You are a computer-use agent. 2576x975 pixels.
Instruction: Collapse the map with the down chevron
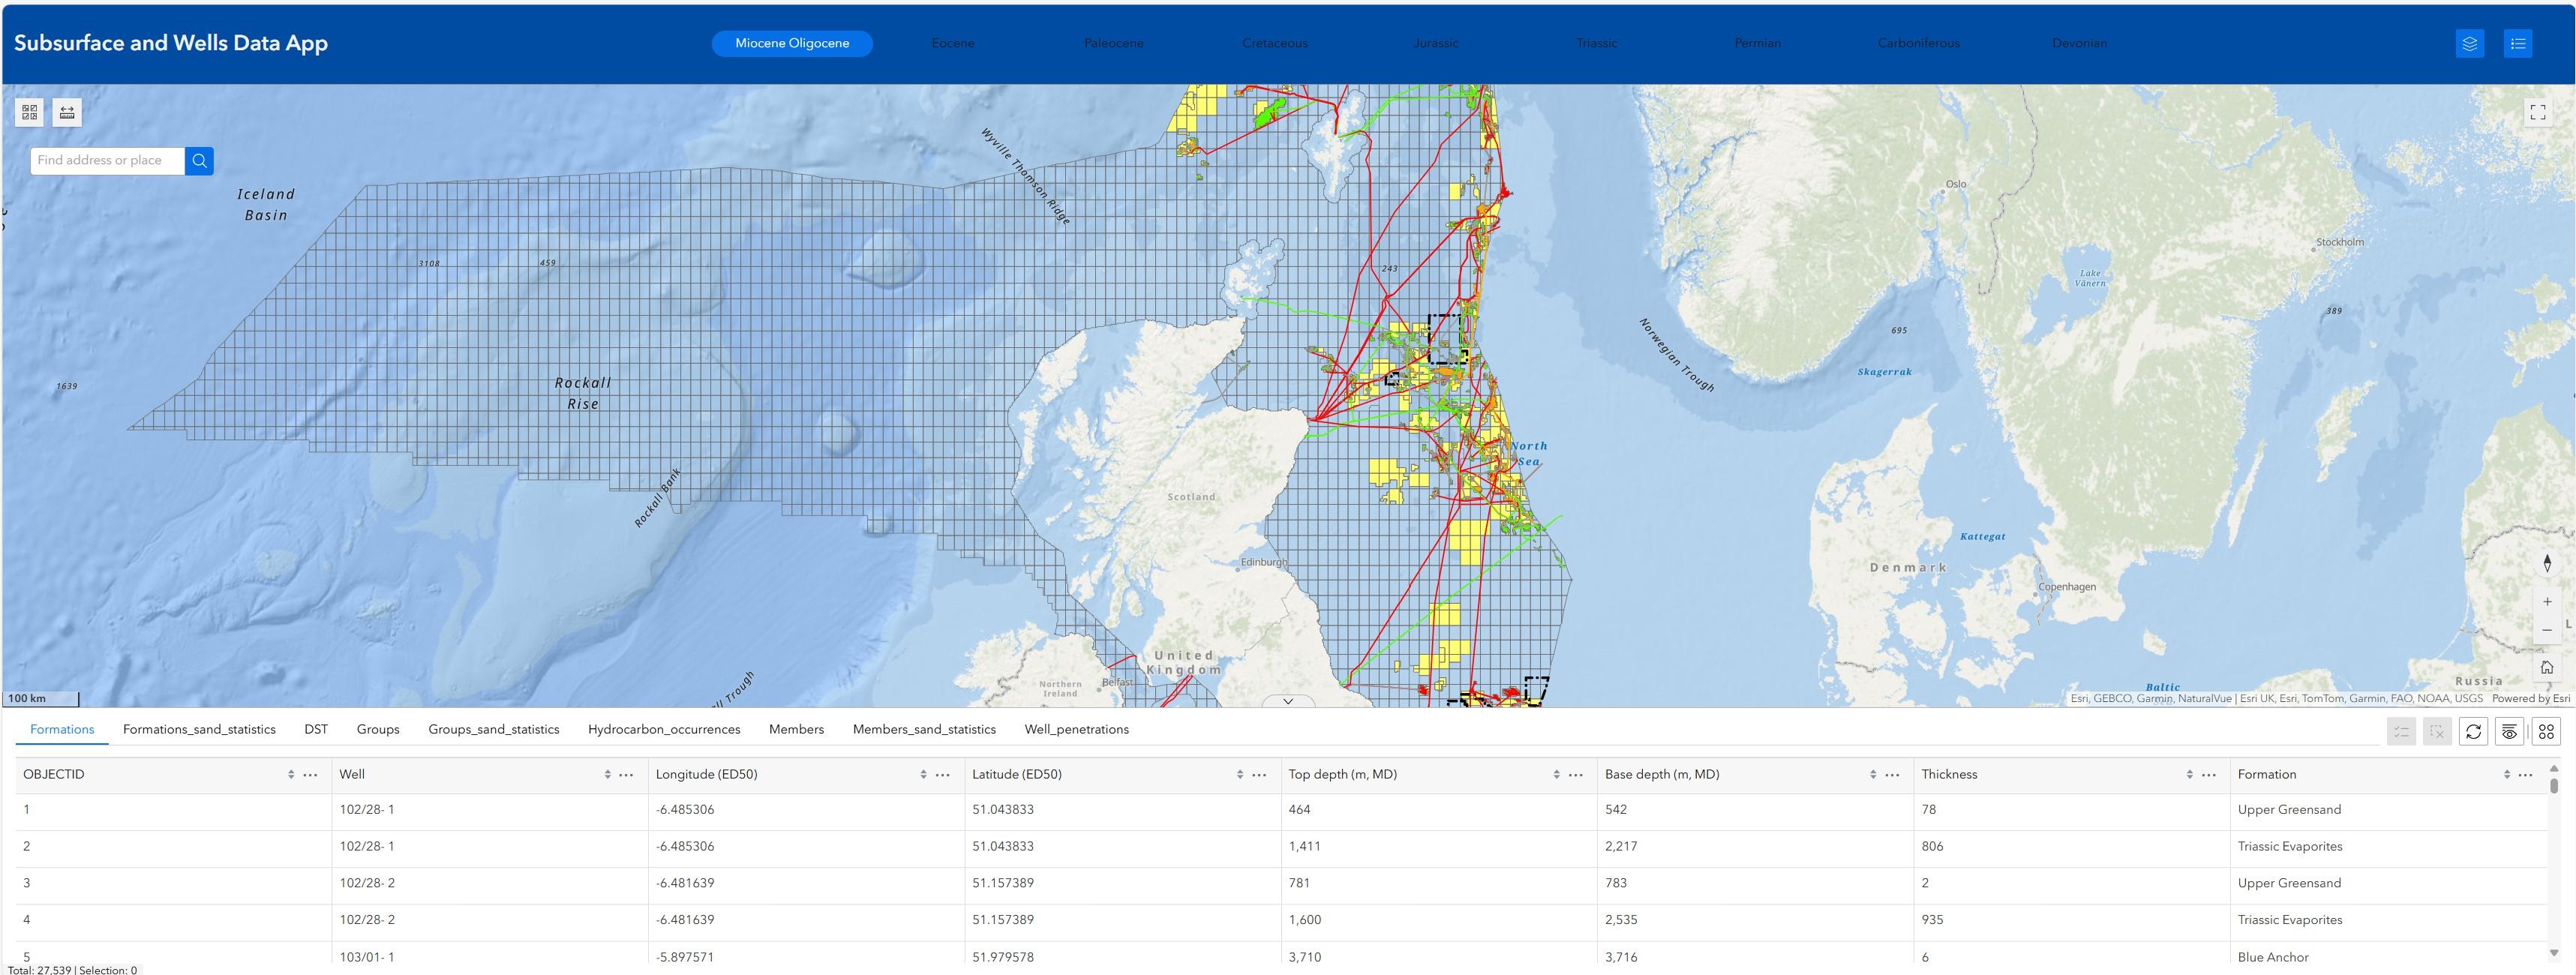point(1288,701)
